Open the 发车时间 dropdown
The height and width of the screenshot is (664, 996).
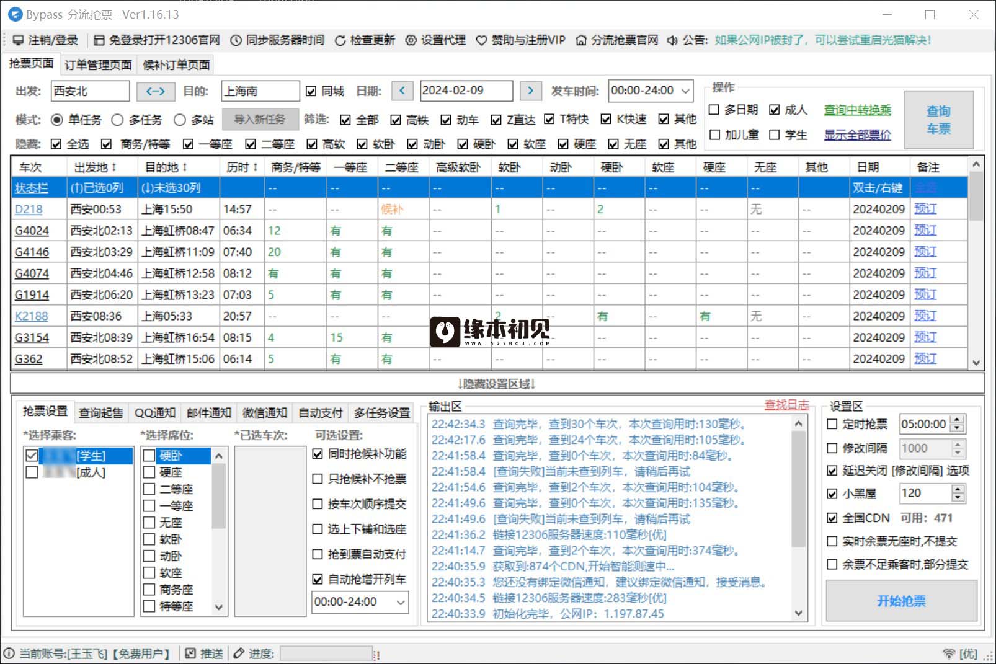tap(685, 91)
